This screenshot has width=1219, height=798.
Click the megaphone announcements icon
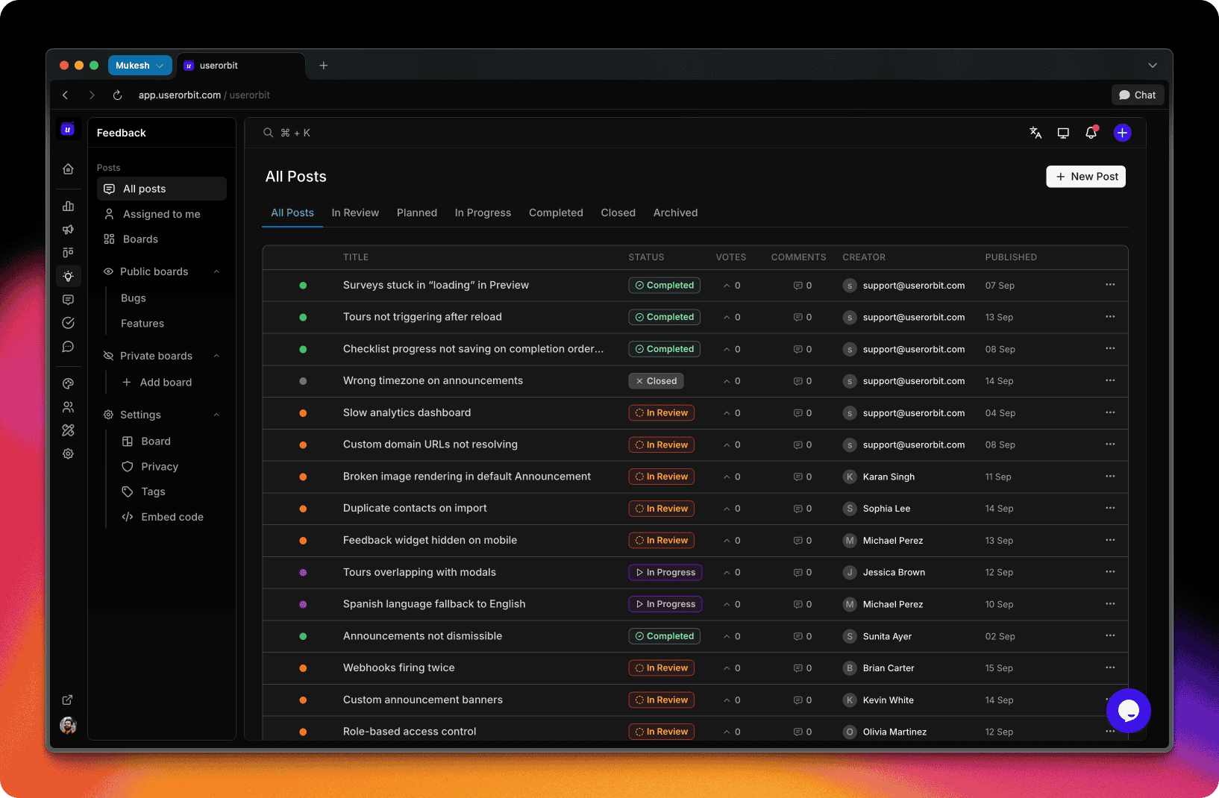click(x=68, y=230)
